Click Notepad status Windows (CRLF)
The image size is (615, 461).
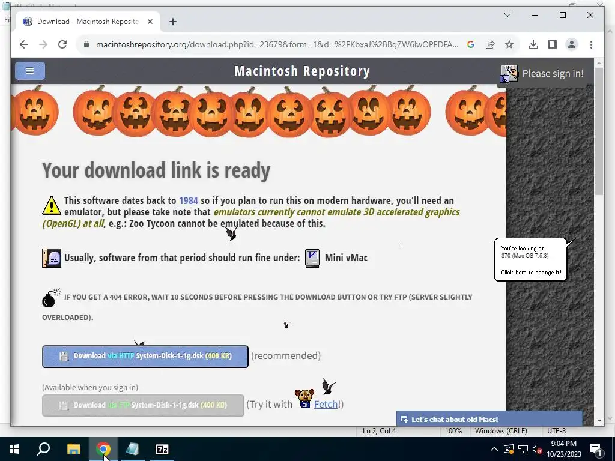point(501,431)
